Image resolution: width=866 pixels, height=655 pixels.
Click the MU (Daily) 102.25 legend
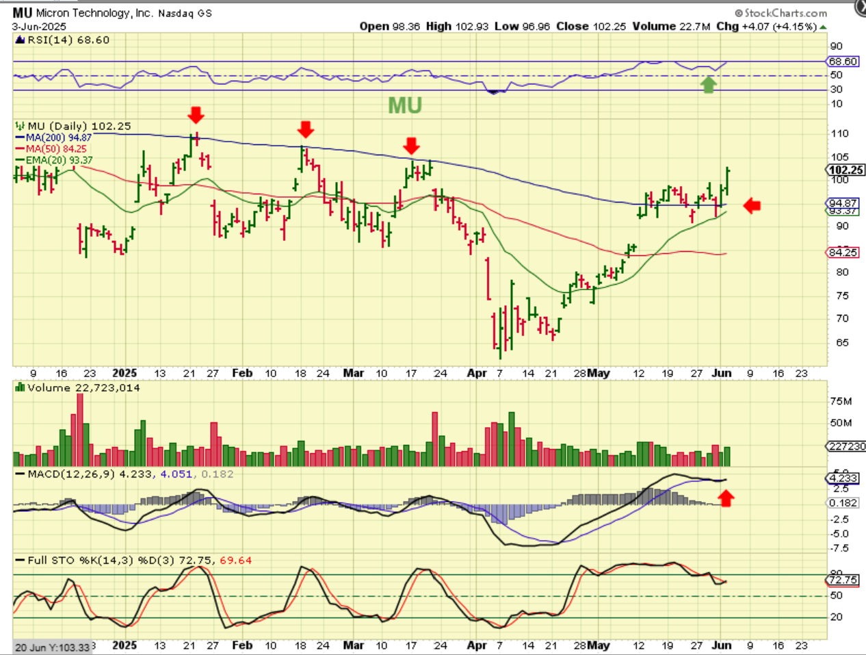pos(79,127)
